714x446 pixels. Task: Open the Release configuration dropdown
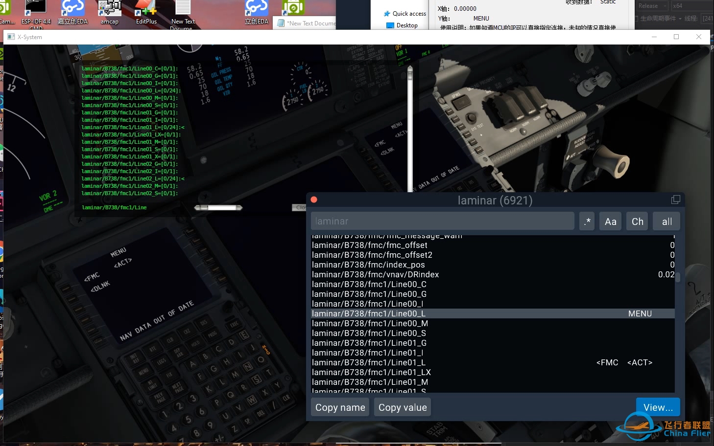click(652, 6)
